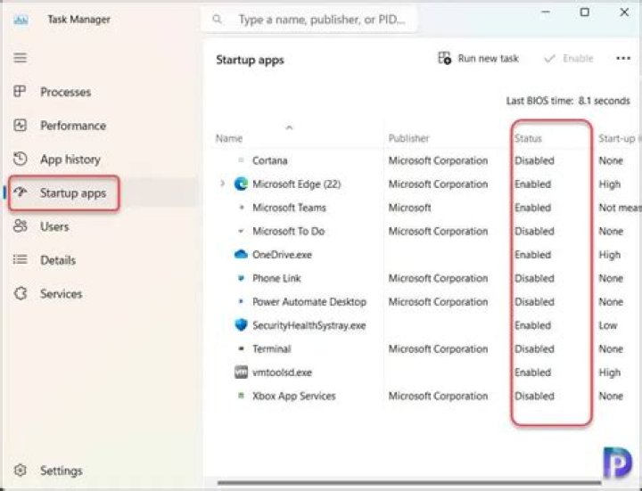
Task: Click the Phone Link app icon
Action: coord(241,278)
